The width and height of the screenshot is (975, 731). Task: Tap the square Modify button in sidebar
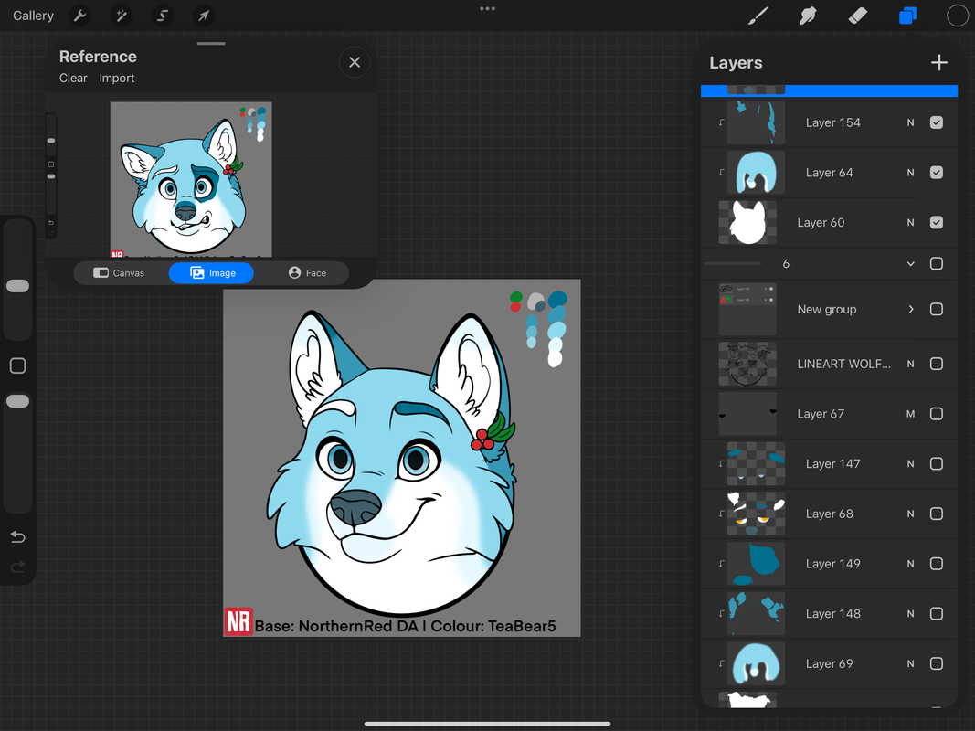(x=18, y=365)
